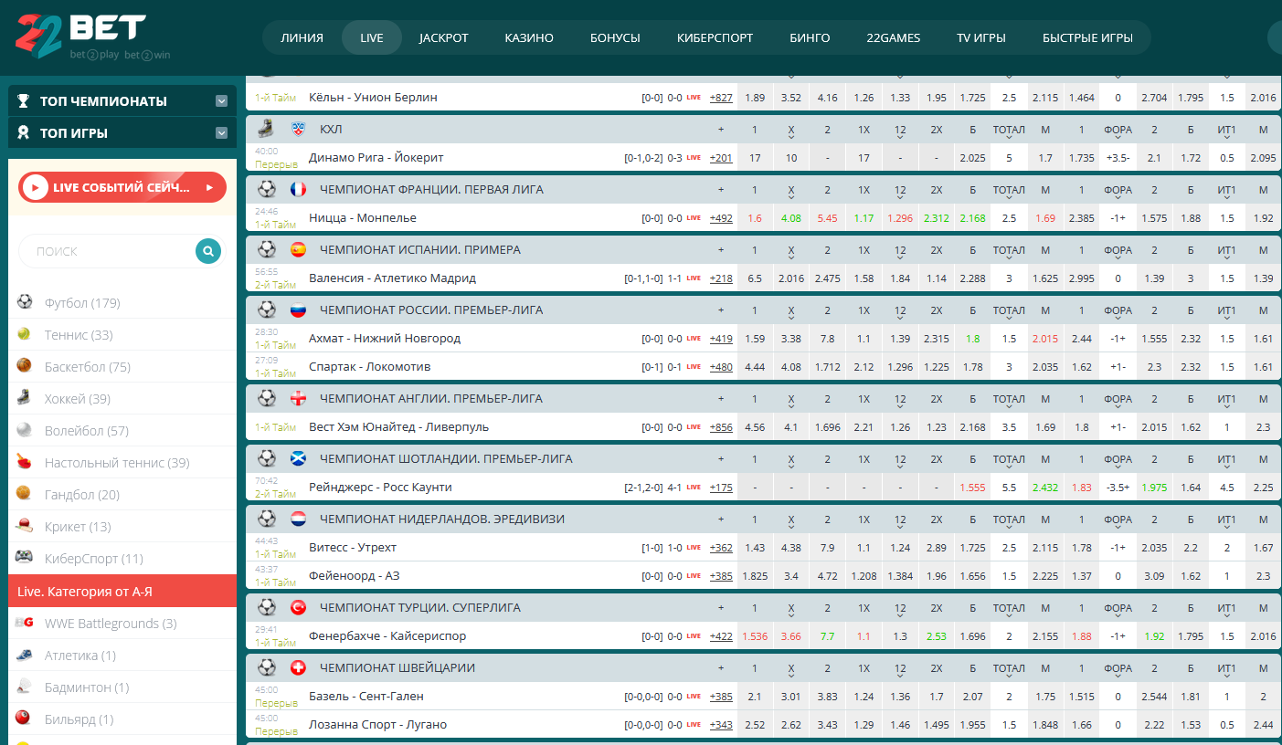Click the Хоккей skate icon in sidebar

pyautogui.click(x=24, y=398)
